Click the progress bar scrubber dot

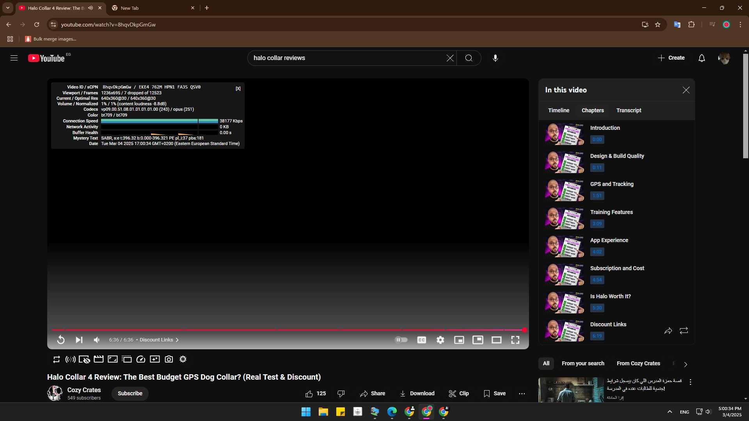pos(524,330)
